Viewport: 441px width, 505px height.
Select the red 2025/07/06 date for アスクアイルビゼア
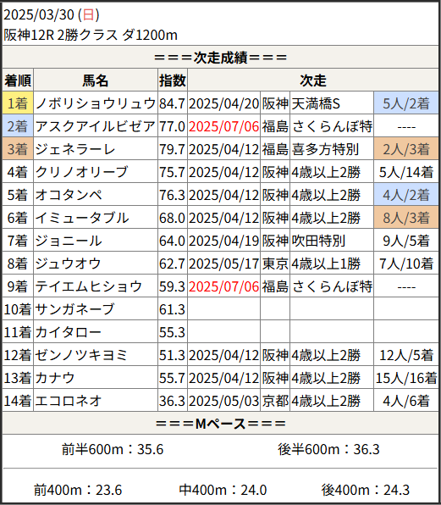tap(223, 126)
